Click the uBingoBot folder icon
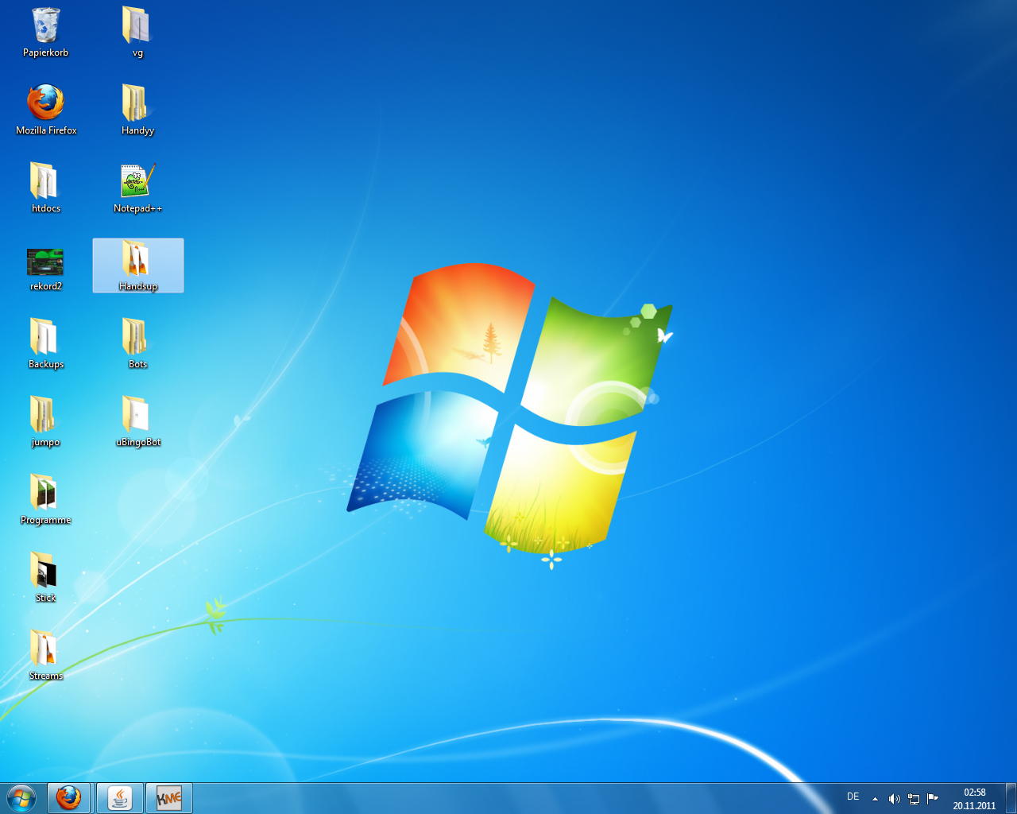Viewport: 1017px width, 814px height. (x=137, y=416)
